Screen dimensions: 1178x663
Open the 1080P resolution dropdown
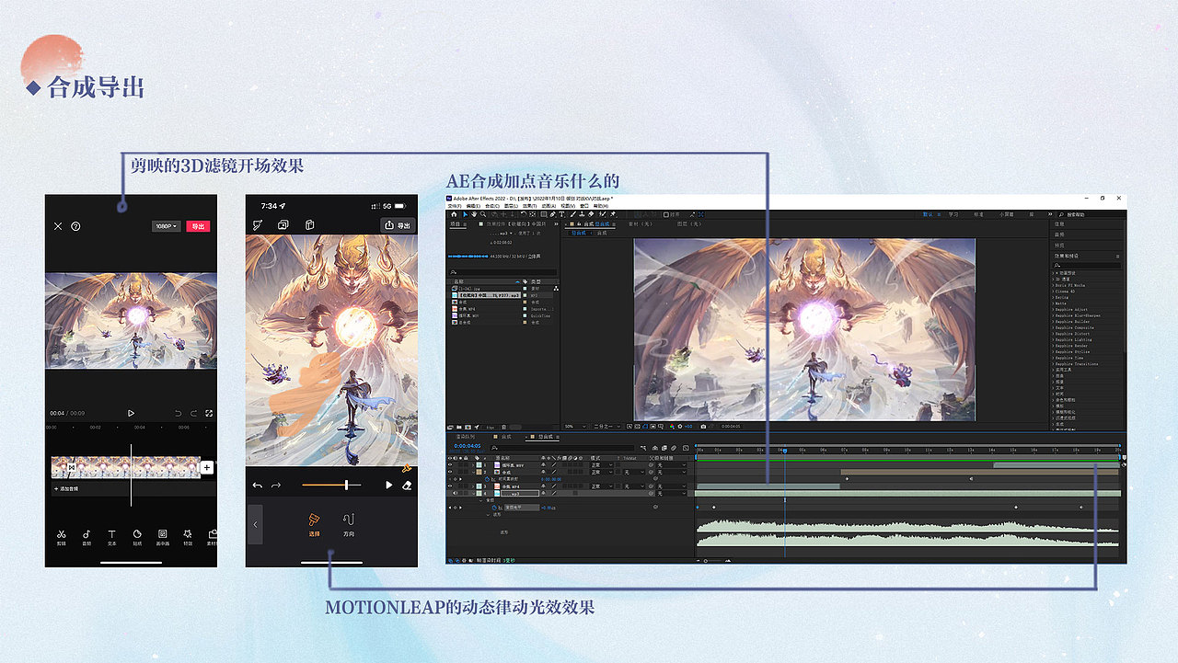[x=167, y=226]
